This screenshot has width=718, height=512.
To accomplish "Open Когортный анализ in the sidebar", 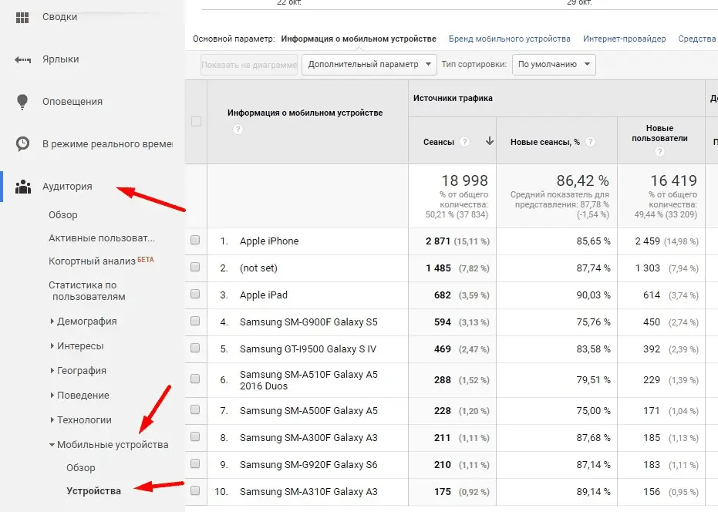I will click(92, 261).
